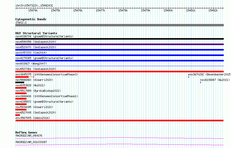Select the small blue marker under nsv6106847
Viewport: 231px width, 148px height.
pyautogui.click(x=201, y=82)
